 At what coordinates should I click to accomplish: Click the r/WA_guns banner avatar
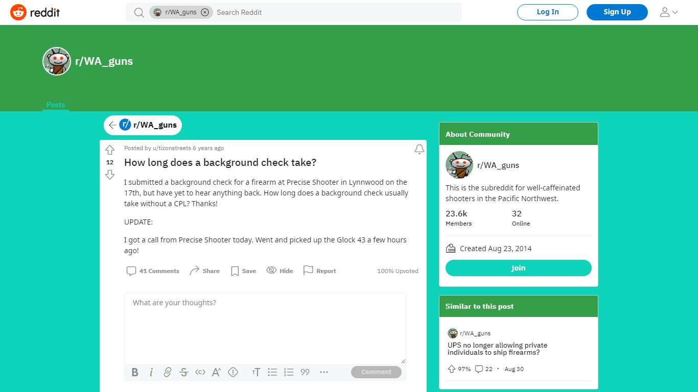click(x=57, y=61)
